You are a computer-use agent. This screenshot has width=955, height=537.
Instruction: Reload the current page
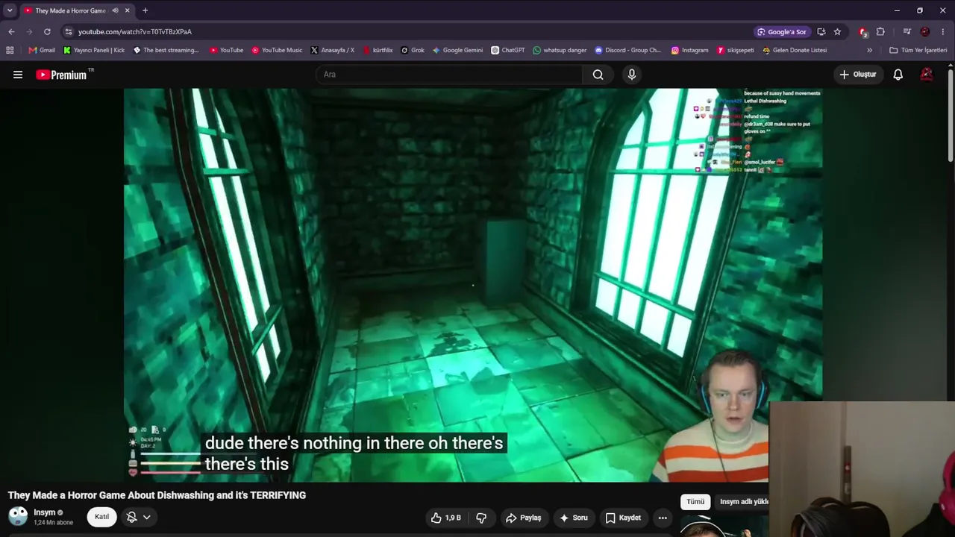[47, 31]
